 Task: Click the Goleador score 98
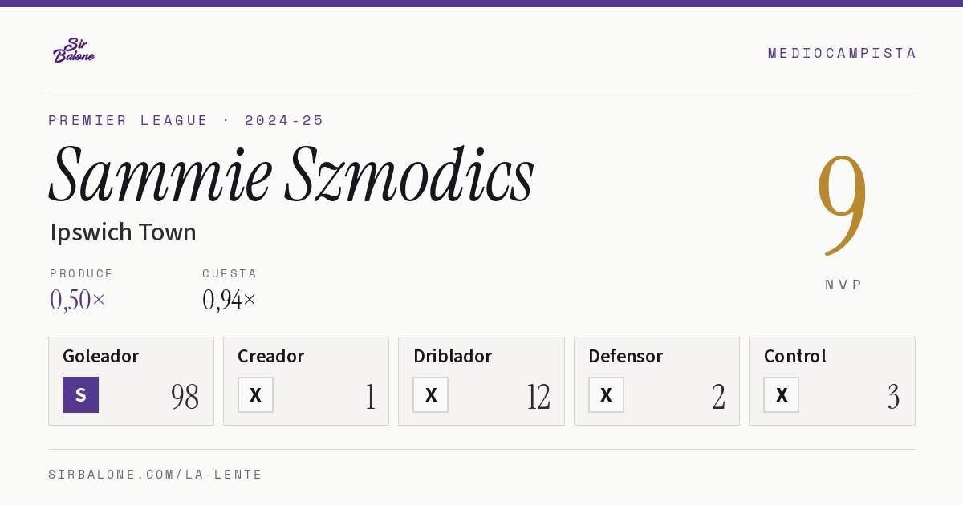[185, 397]
